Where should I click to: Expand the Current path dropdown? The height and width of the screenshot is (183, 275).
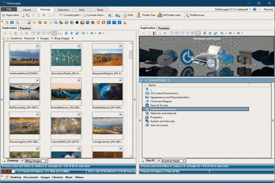(71, 15)
